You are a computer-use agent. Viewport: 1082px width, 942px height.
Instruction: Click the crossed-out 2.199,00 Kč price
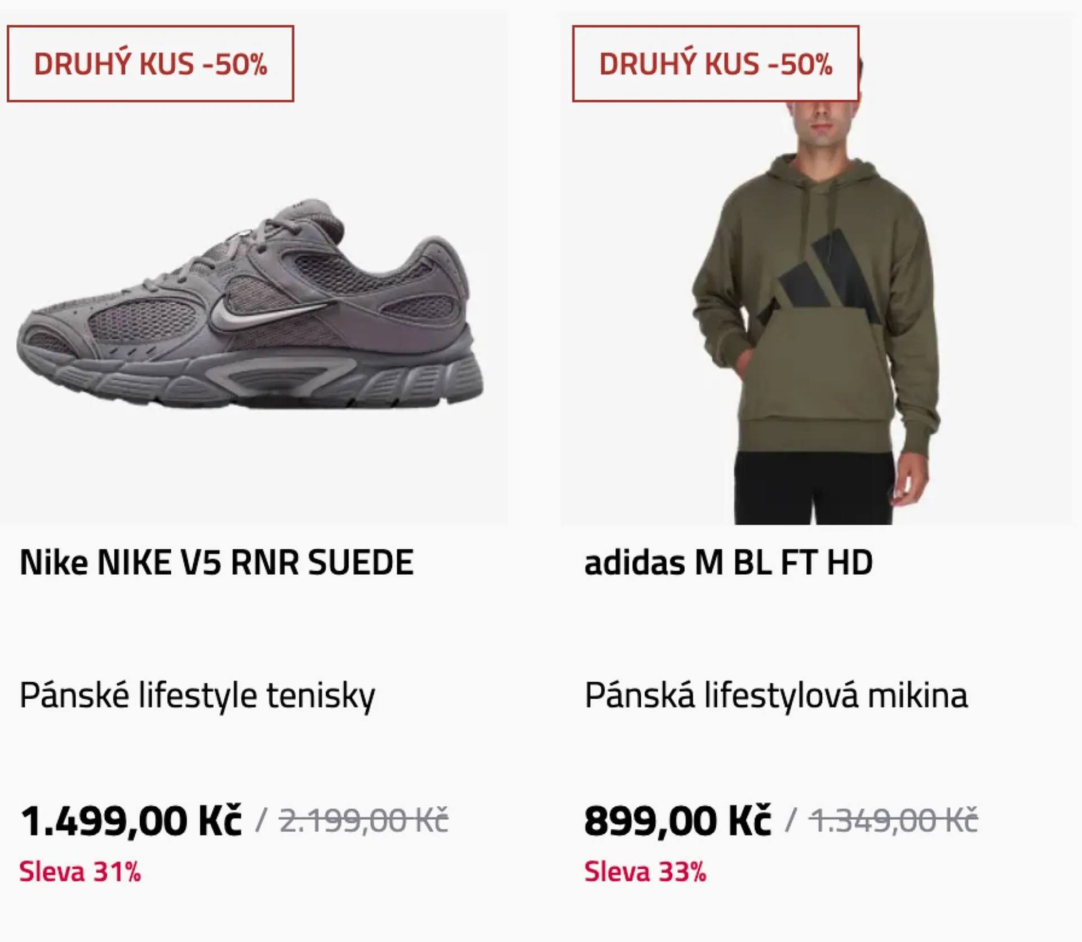(363, 820)
